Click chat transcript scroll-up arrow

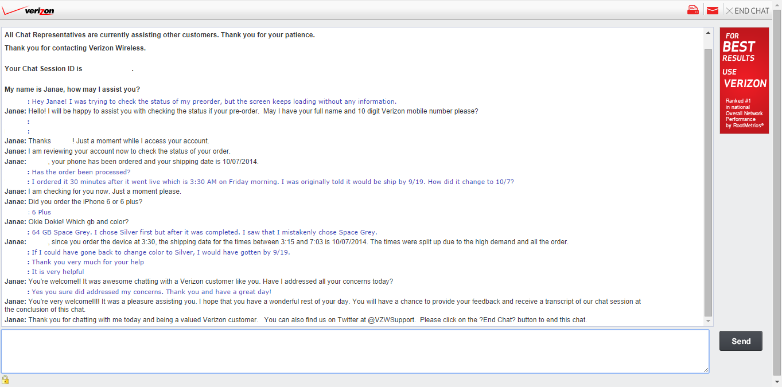click(x=708, y=33)
